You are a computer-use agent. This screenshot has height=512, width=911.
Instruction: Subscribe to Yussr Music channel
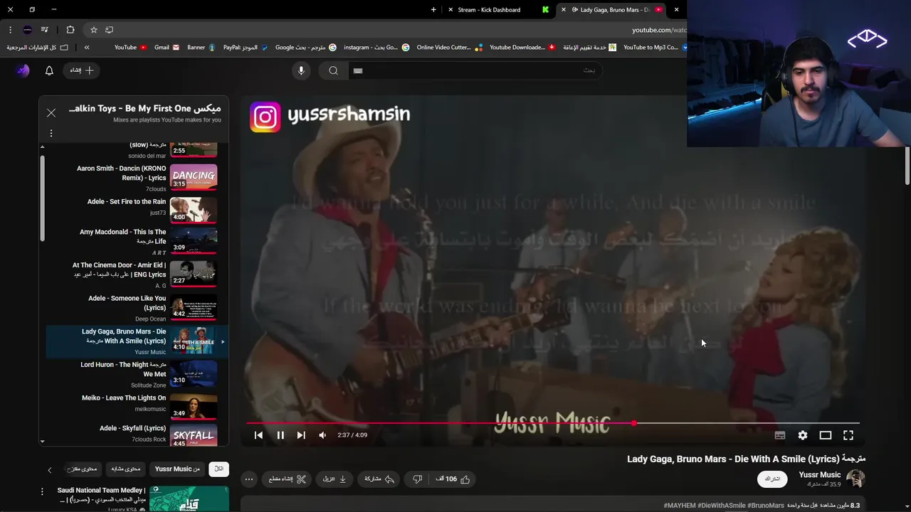[773, 479]
